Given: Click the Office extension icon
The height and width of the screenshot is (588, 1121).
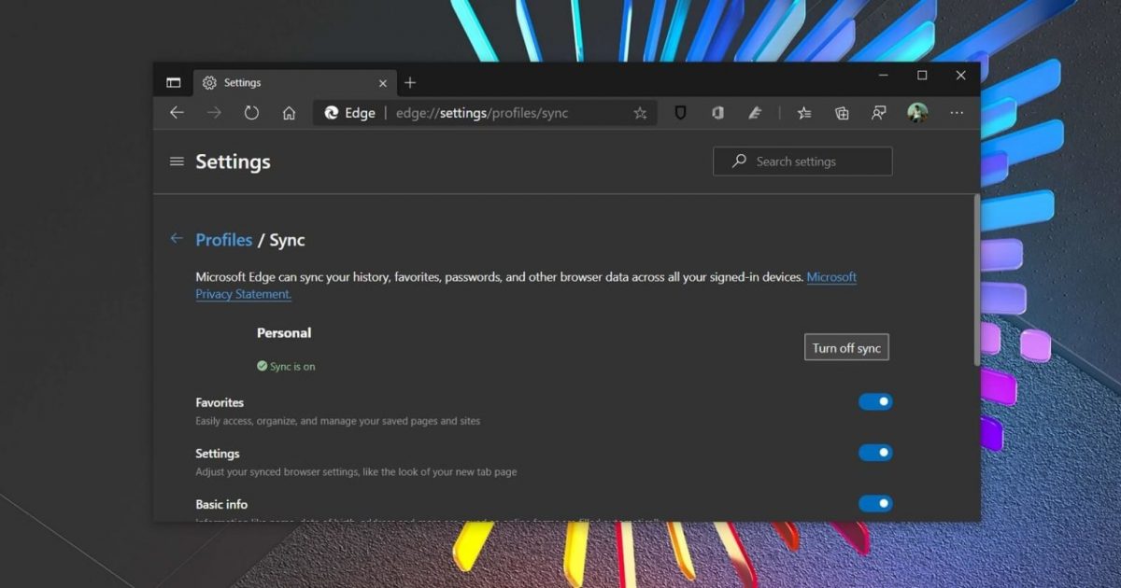Looking at the screenshot, I should [717, 113].
